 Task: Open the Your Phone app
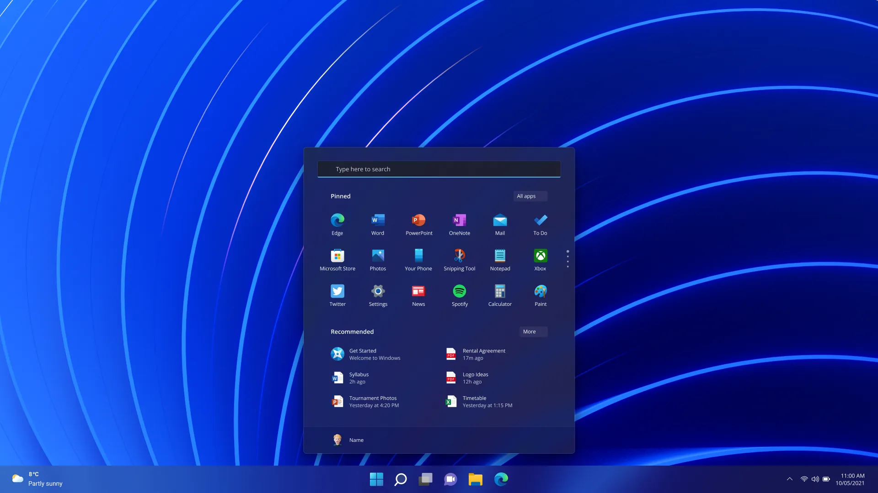(x=418, y=260)
